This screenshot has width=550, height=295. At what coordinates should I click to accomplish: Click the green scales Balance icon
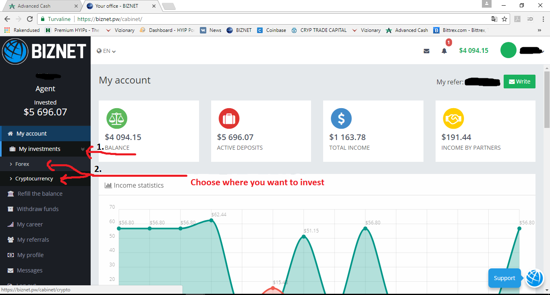pos(117,119)
